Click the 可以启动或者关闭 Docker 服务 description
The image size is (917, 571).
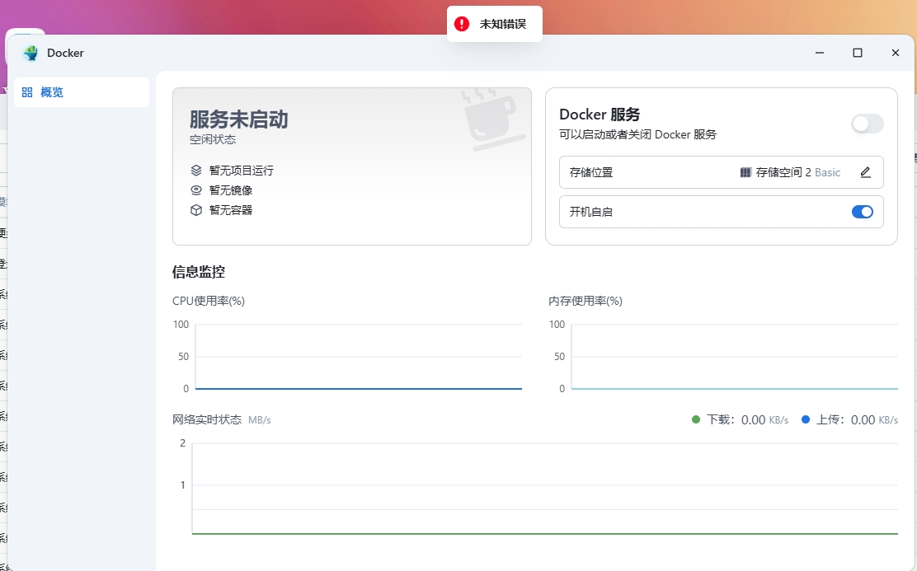(x=637, y=134)
